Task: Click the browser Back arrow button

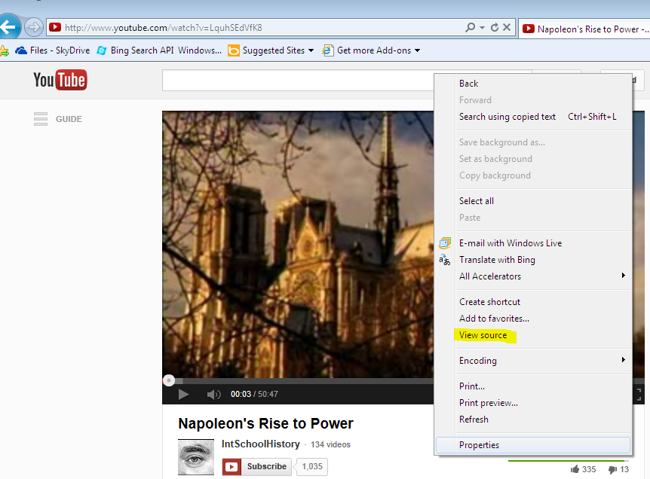Action: pyautogui.click(x=8, y=27)
